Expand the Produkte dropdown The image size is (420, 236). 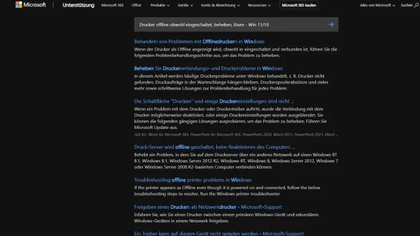(160, 5)
